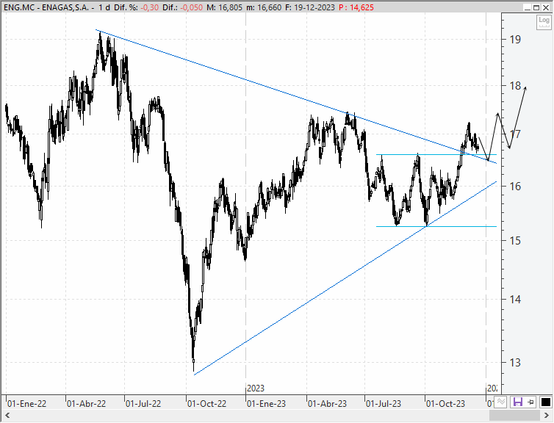Click the 15 price axis label

(515, 240)
